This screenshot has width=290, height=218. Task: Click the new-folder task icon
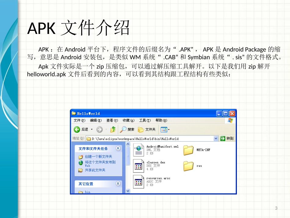click(81, 157)
